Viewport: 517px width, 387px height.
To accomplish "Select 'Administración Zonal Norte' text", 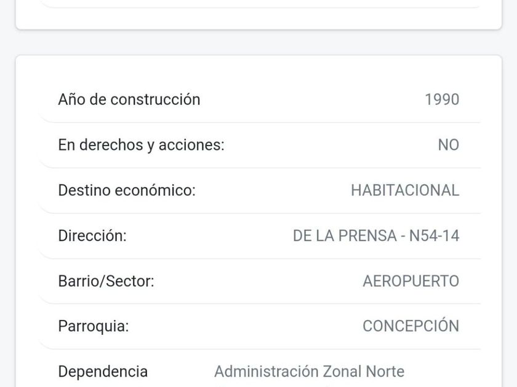I will click(309, 372).
